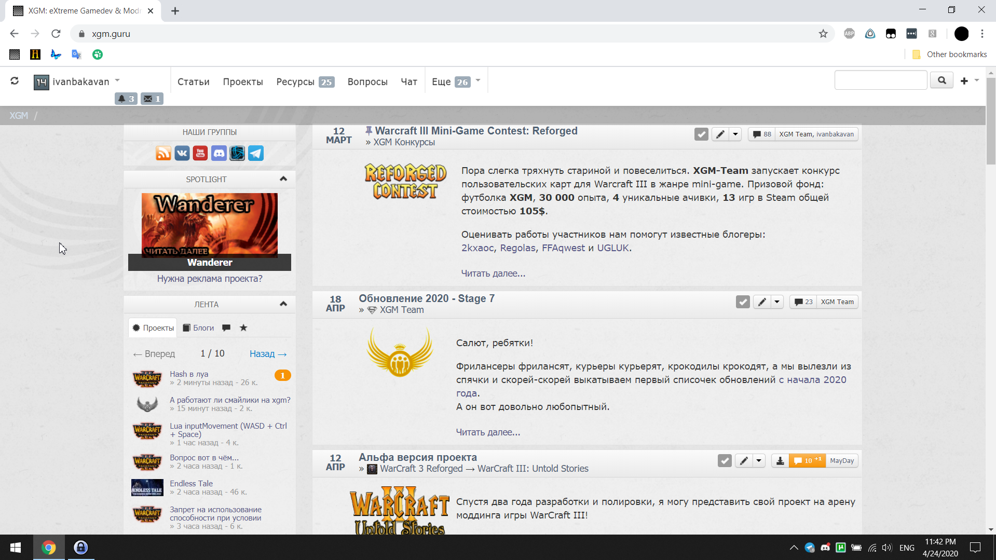Open the 10 comments on Альфа версия post
The image size is (996, 560).
(x=808, y=461)
